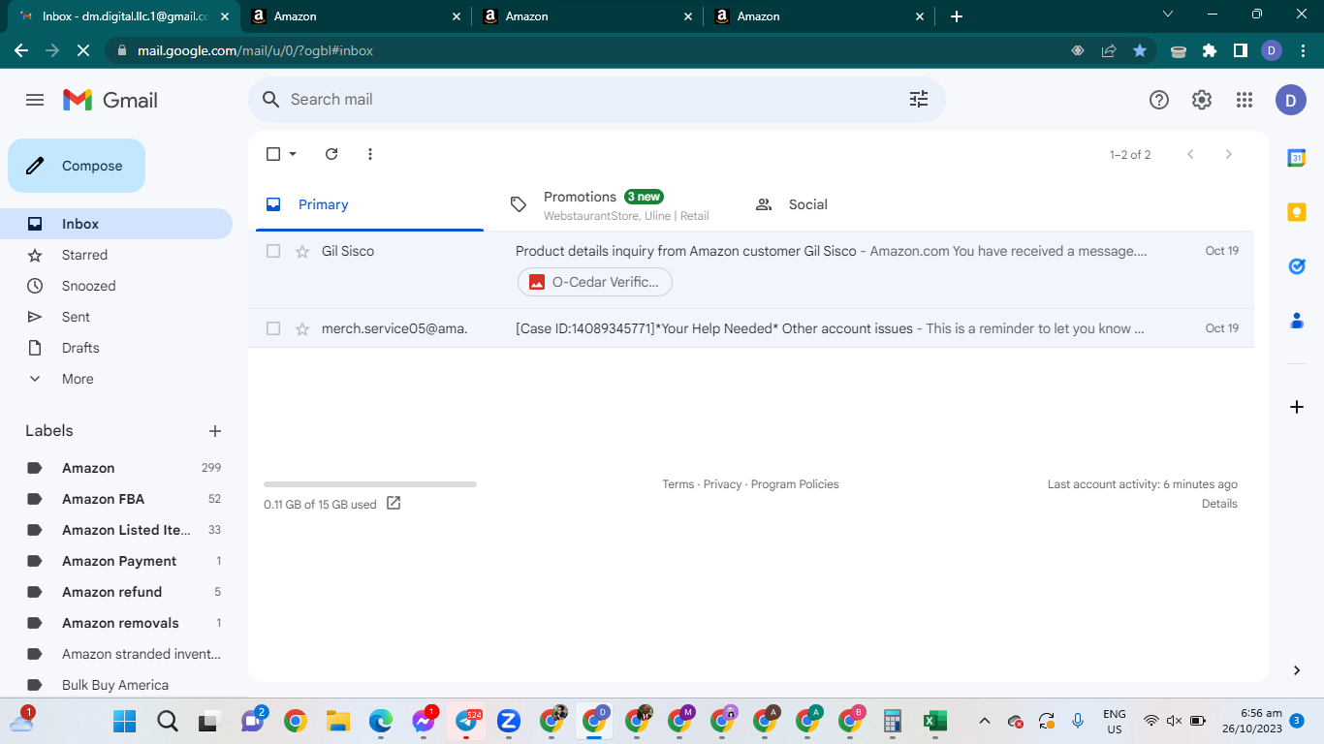
Task: Open the Amazon refund label
Action: (x=111, y=592)
